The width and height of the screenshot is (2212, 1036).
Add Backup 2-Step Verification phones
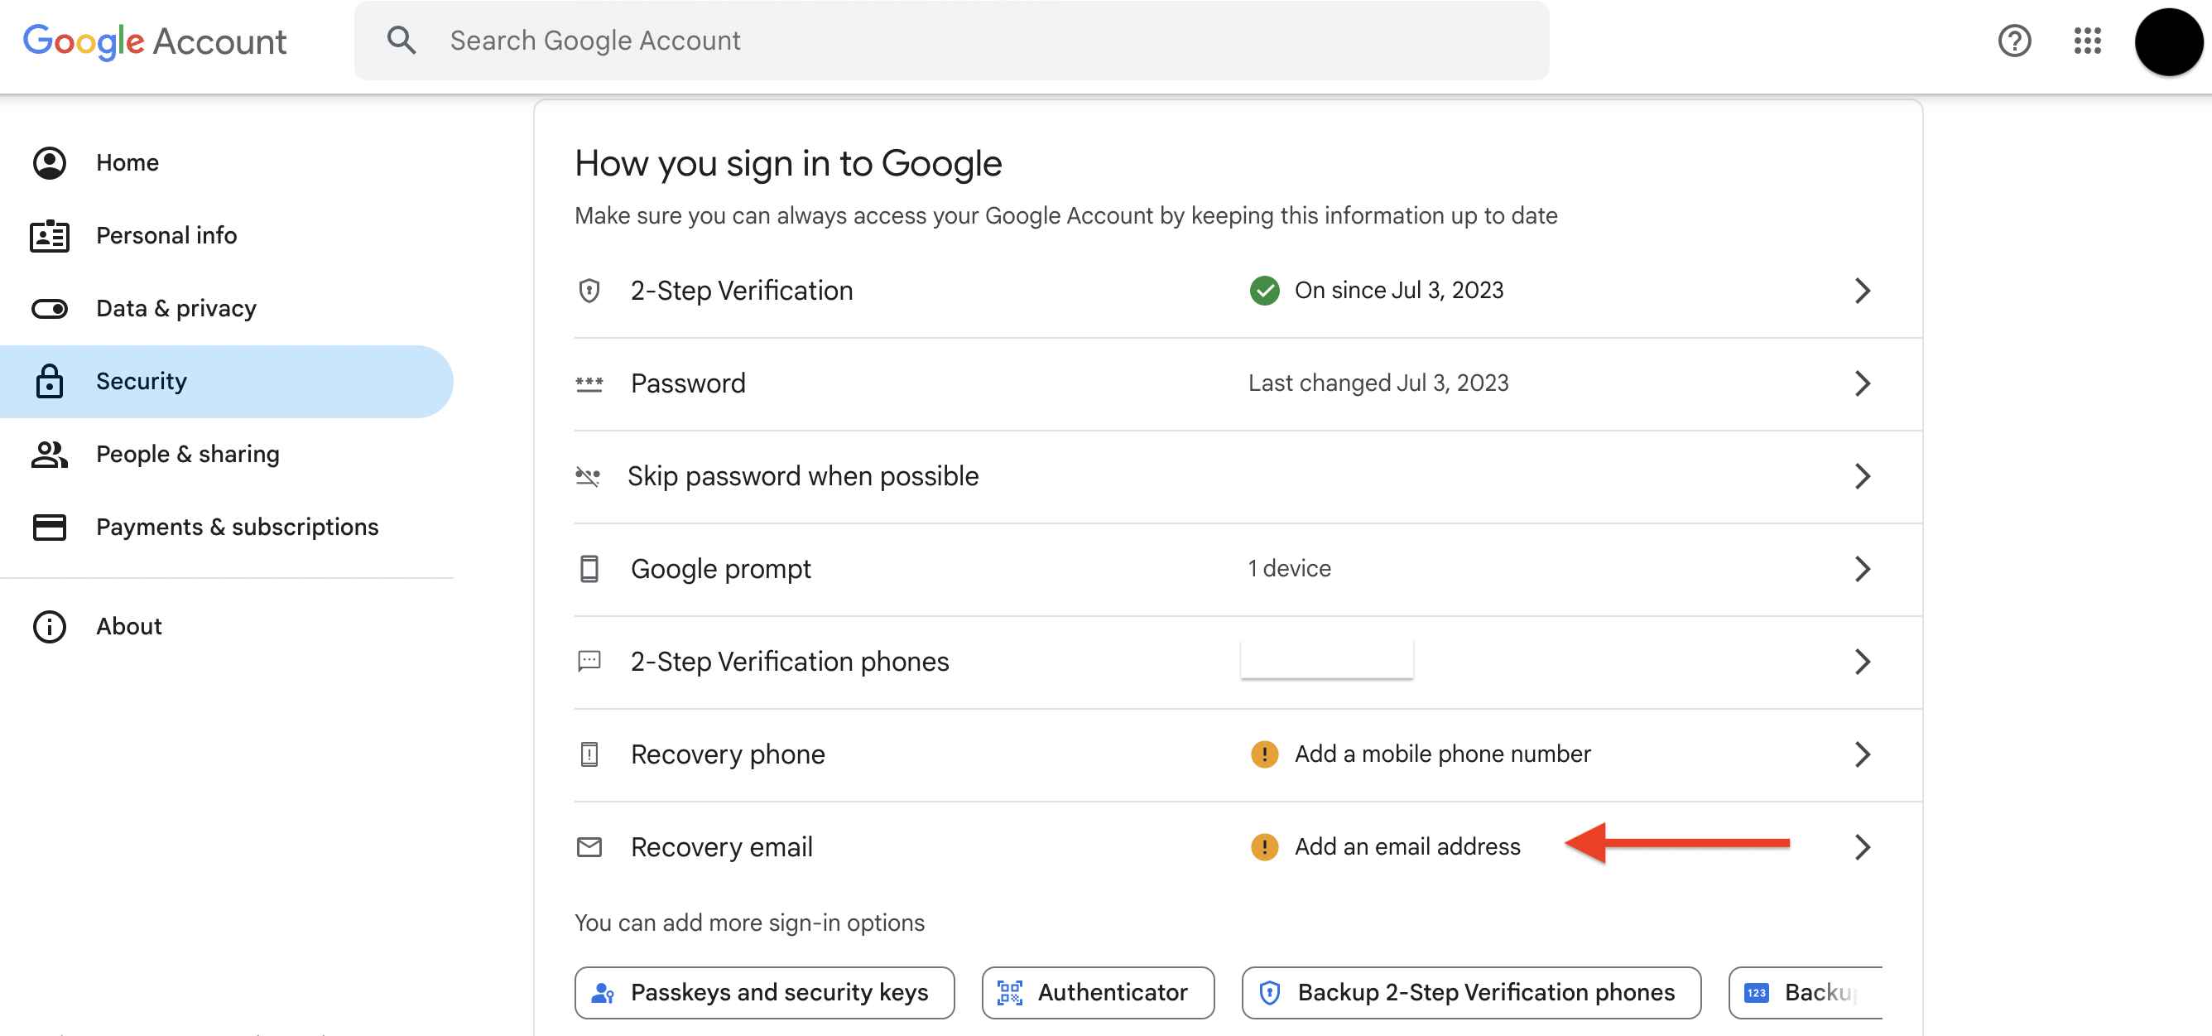click(x=1471, y=992)
